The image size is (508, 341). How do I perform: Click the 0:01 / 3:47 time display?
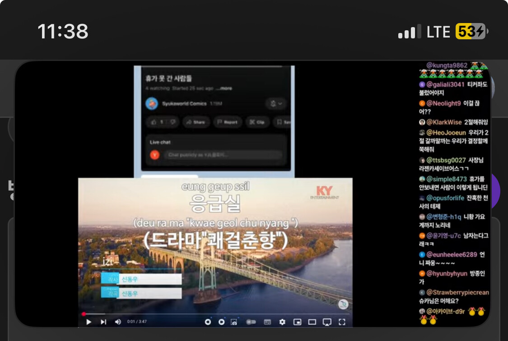tap(137, 322)
